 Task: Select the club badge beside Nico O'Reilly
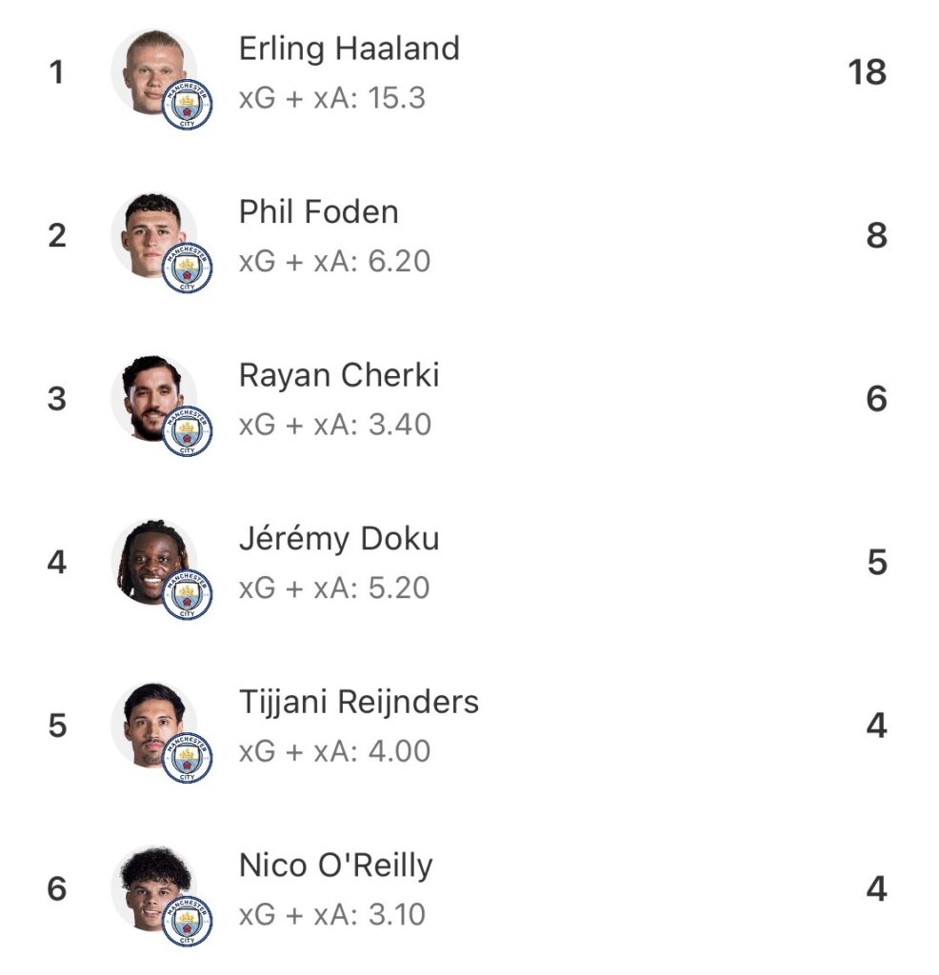[x=187, y=922]
